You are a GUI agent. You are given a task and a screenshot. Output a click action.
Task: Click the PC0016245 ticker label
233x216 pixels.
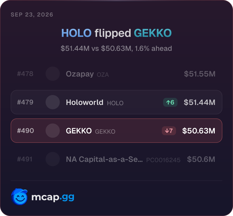tap(163, 160)
